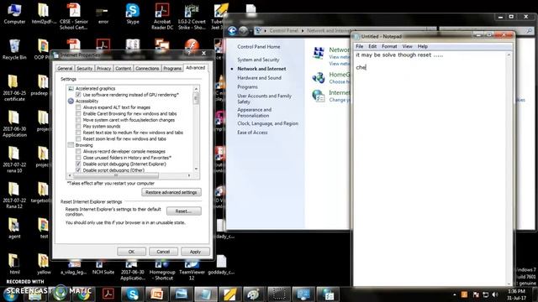Click the volume icon in the system tray
Image resolution: width=538 pixels, height=302 pixels.
tap(495, 294)
